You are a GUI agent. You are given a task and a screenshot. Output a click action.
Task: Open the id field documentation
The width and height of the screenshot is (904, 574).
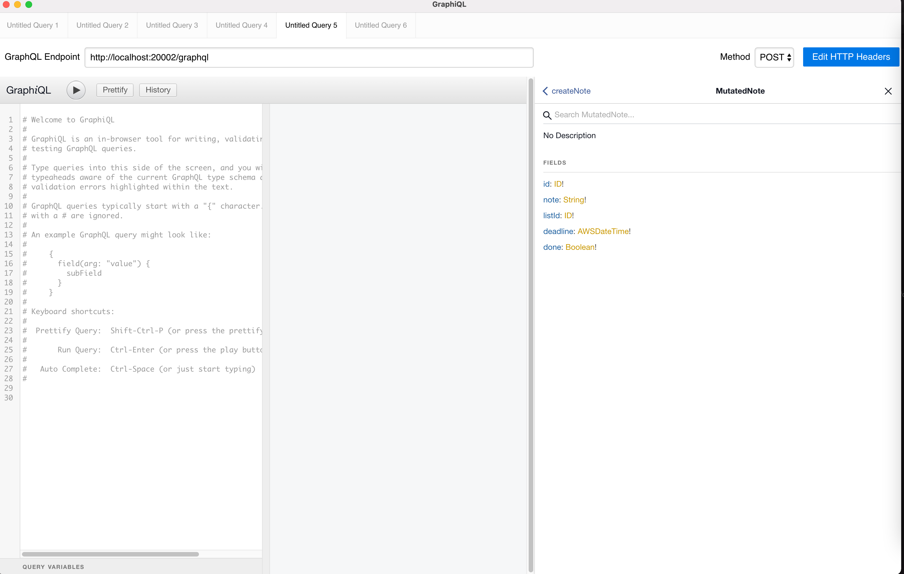(546, 184)
